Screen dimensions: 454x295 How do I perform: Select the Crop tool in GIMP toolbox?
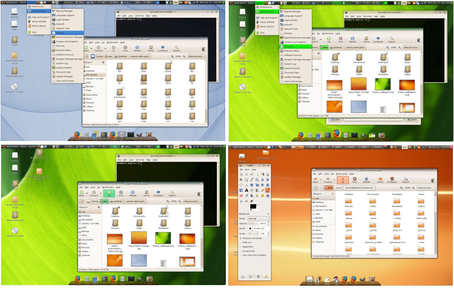tap(246, 185)
